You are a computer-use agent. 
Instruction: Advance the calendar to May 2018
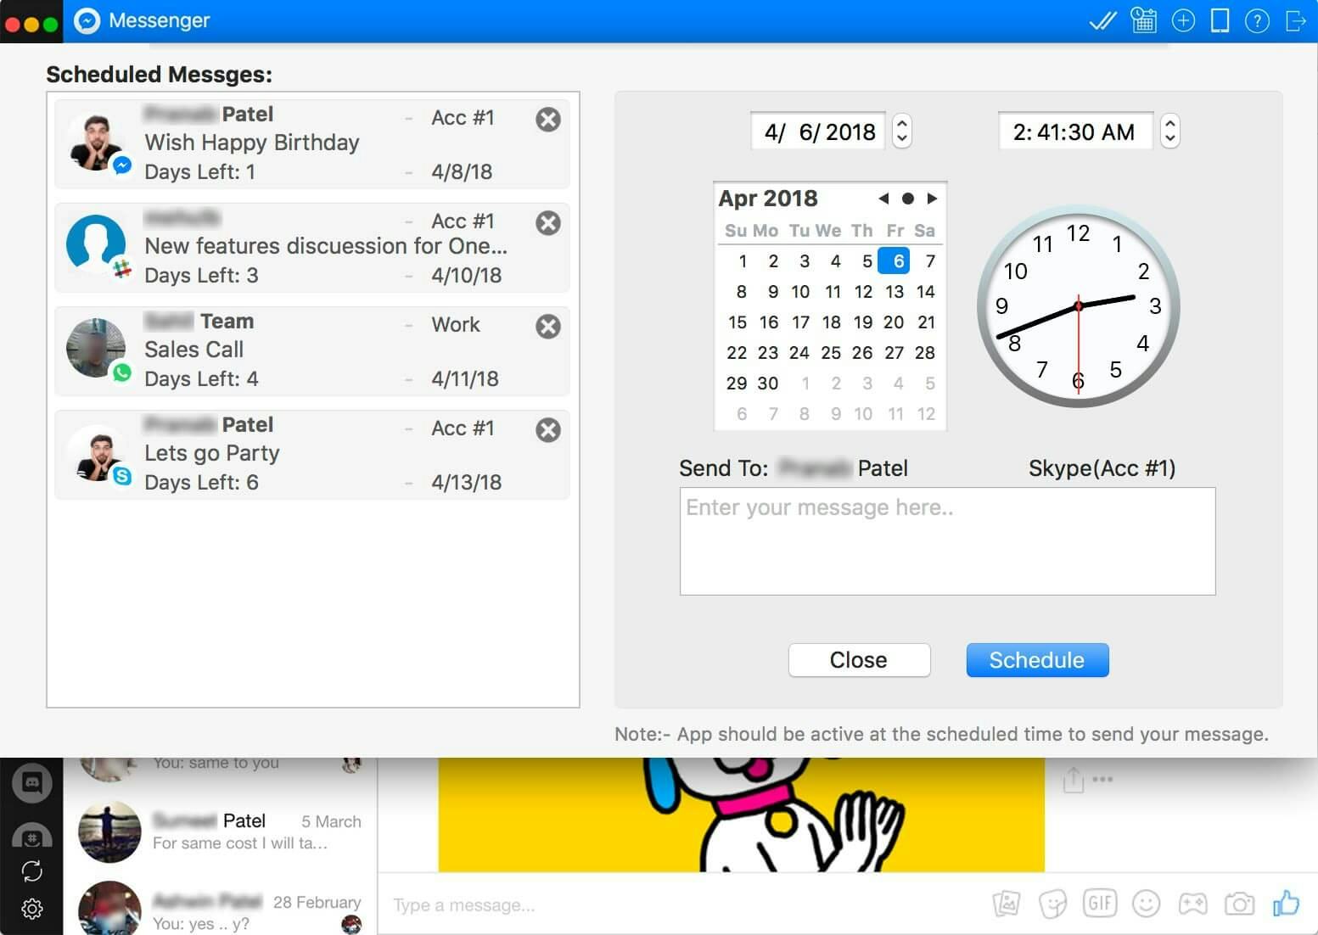(932, 198)
